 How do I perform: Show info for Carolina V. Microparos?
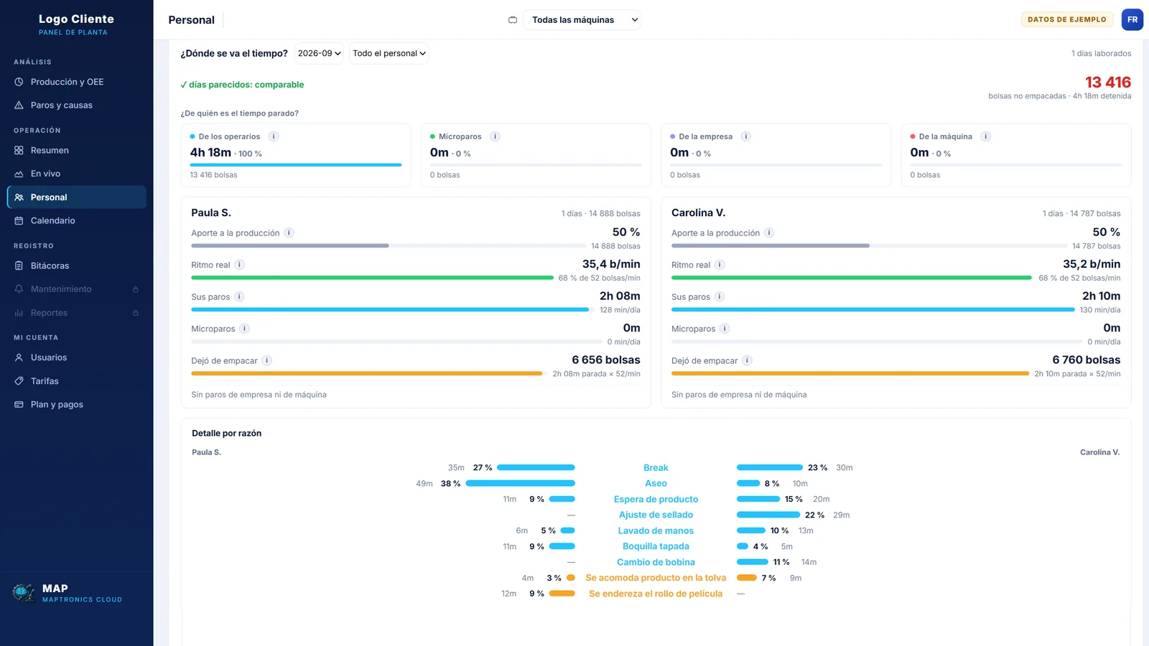[725, 329]
